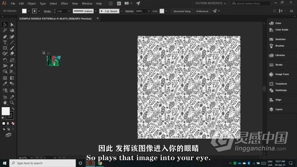Open the graphic Style dropdown

click(166, 11)
